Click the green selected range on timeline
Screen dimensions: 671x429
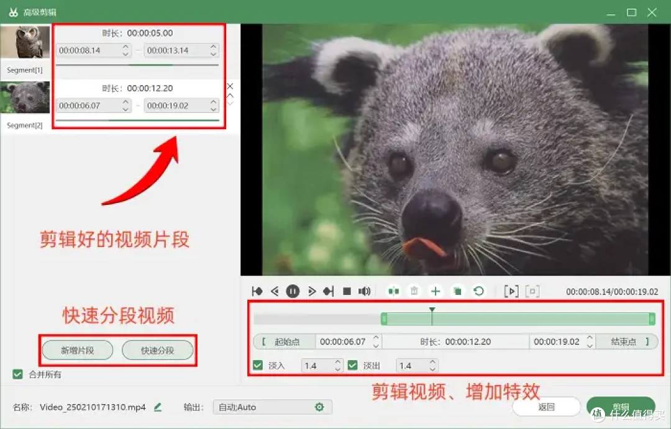click(518, 318)
